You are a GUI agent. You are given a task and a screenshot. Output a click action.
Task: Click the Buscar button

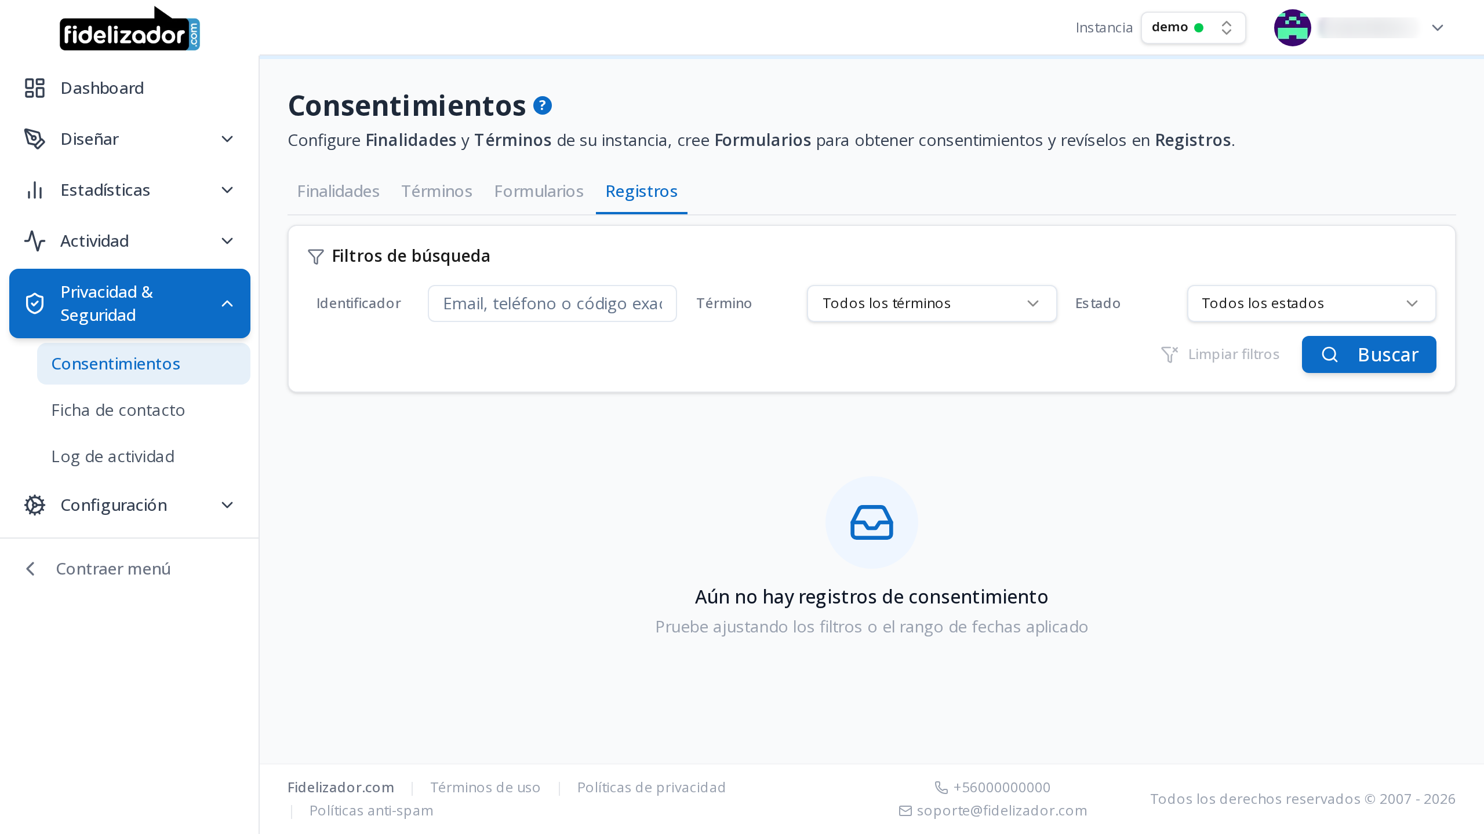1369,354
